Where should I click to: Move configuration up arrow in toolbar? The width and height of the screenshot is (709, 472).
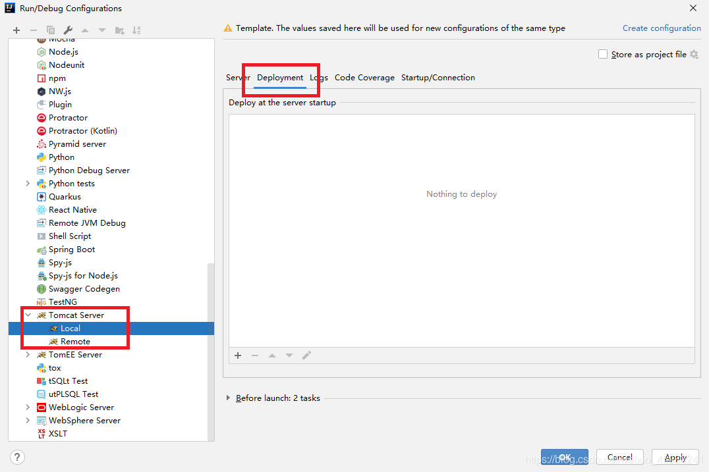[x=85, y=30]
